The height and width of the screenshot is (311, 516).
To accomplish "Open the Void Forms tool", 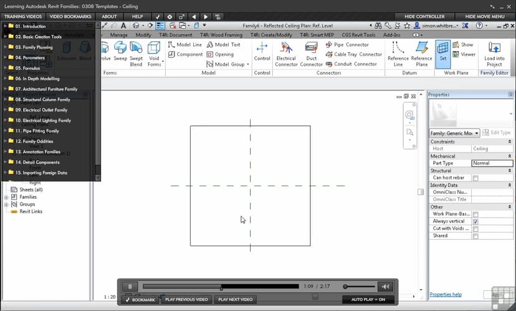I will 154,54.
